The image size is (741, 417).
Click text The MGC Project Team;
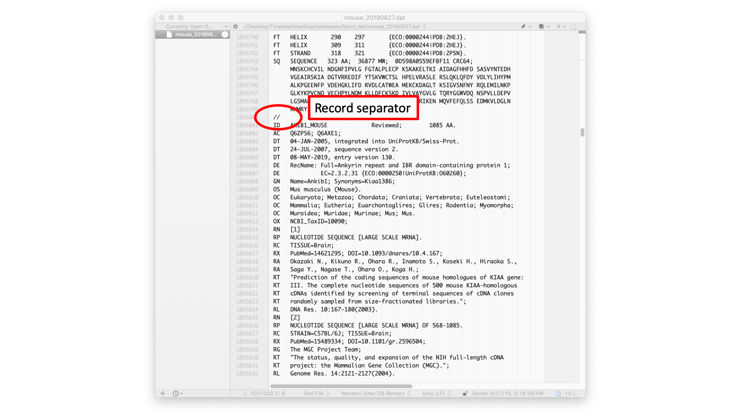click(x=325, y=349)
